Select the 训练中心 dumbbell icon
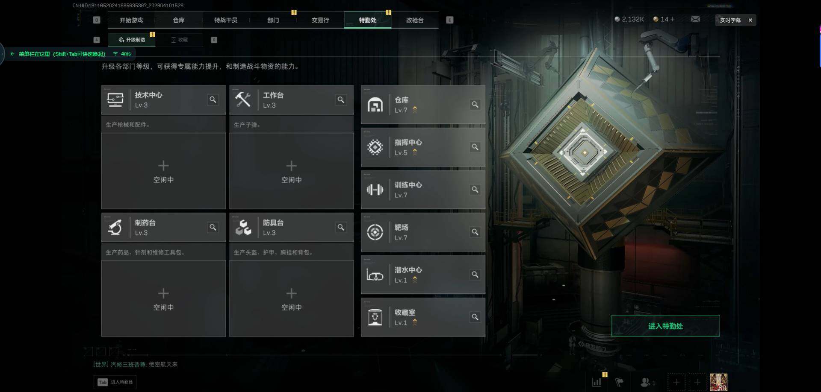Screen dimensions: 821x392 [x=375, y=190]
